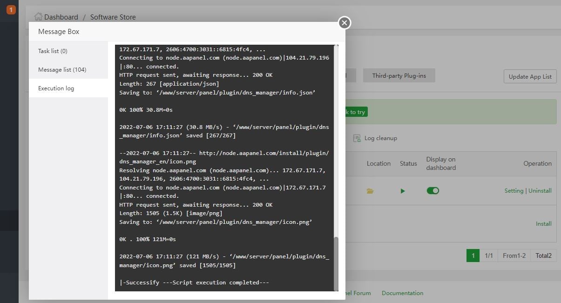Open Documentation footer link
This screenshot has height=303, width=561.
coord(403,293)
